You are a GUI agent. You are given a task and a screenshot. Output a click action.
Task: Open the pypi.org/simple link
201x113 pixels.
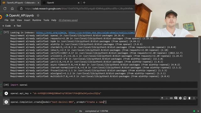[51, 33]
